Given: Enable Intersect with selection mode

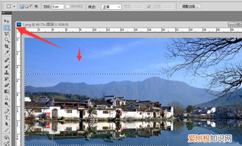Looking at the screenshot, I should (36, 6).
